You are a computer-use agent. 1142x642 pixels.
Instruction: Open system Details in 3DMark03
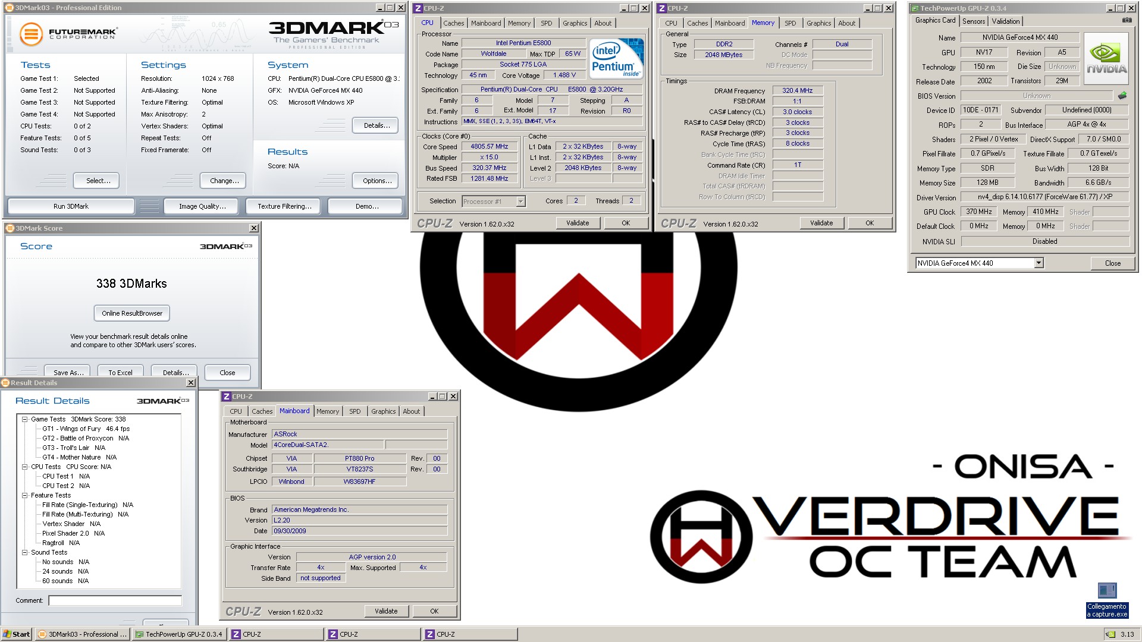pyautogui.click(x=377, y=125)
